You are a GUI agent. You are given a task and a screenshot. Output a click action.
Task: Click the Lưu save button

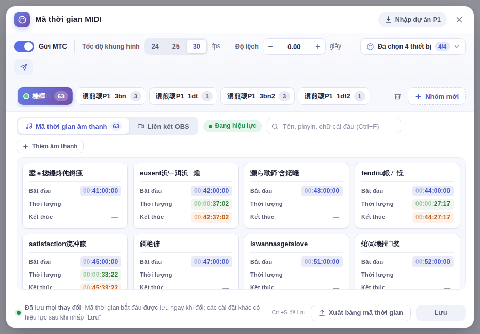pyautogui.click(x=440, y=313)
